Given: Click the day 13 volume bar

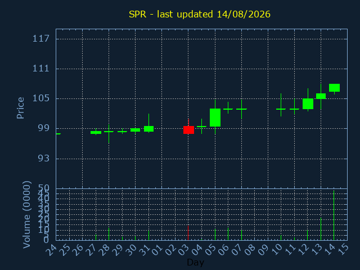Looking at the screenshot, I should (x=321, y=229).
